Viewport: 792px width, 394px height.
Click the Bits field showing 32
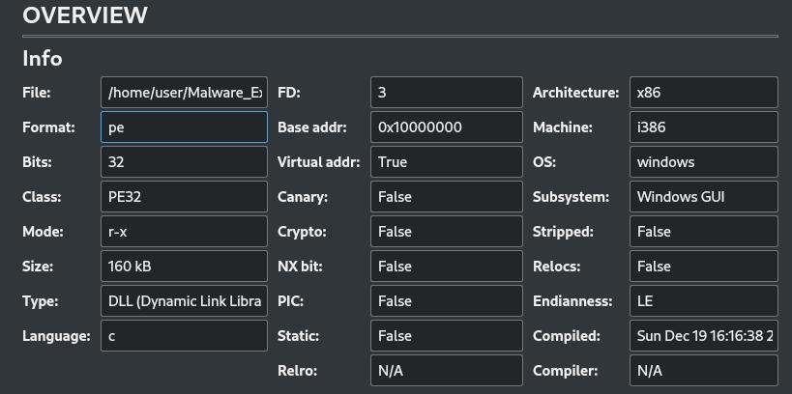point(184,162)
